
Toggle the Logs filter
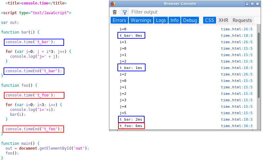(x=161, y=20)
